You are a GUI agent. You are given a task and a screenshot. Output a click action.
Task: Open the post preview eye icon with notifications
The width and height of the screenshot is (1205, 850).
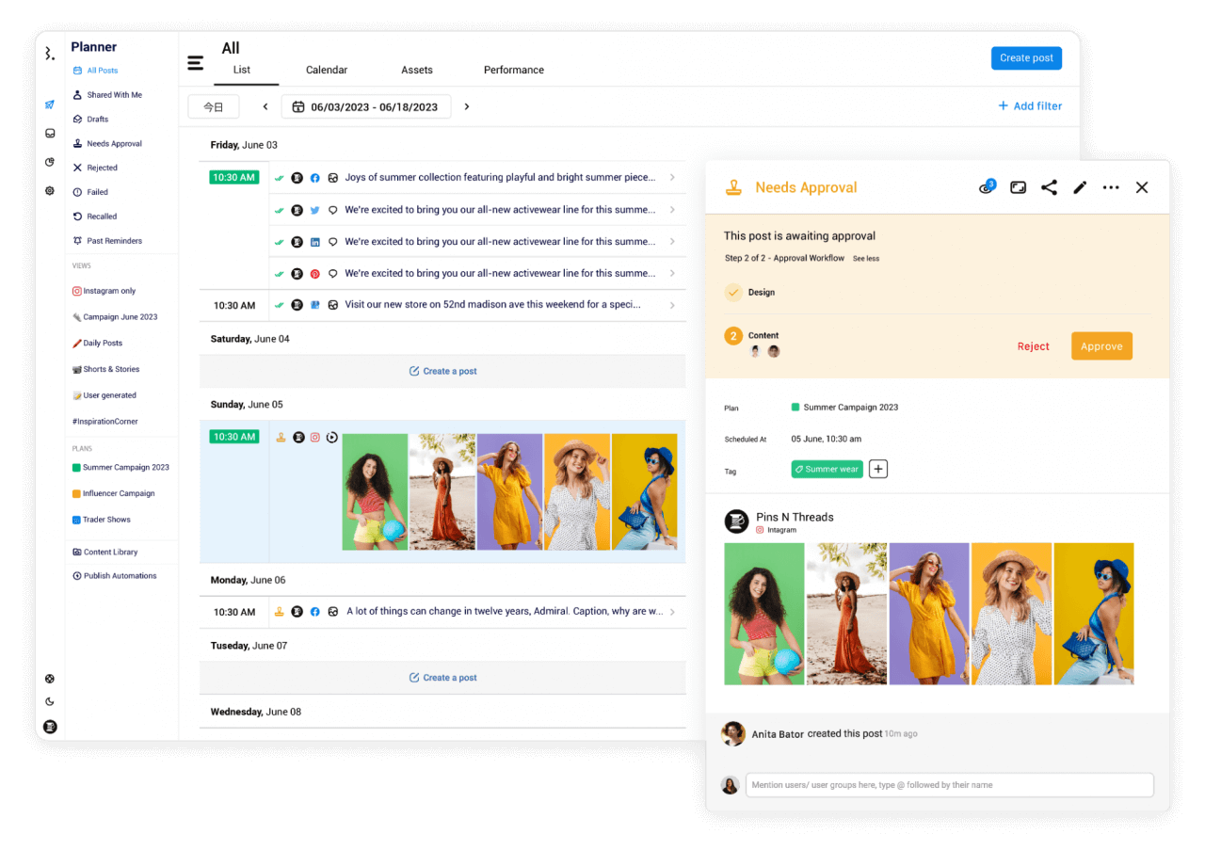click(x=985, y=186)
